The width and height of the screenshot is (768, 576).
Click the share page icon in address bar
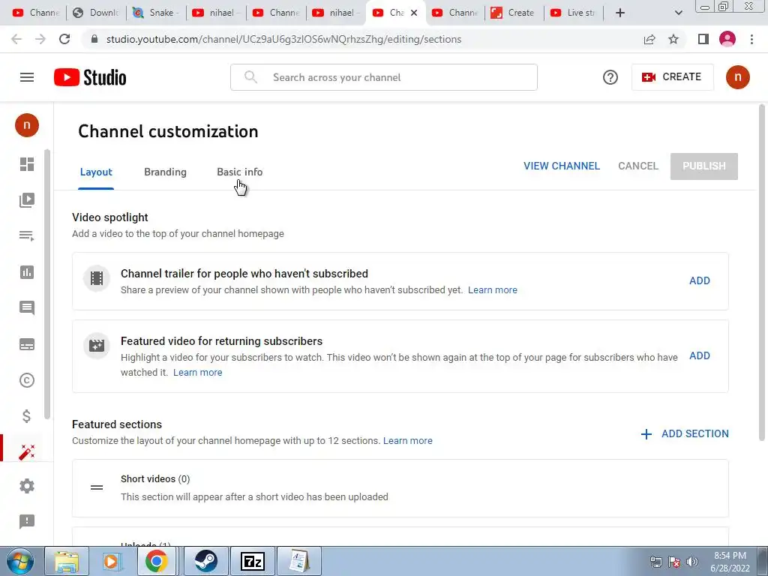pyautogui.click(x=649, y=39)
